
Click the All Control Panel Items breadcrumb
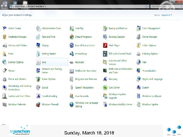point(36,6)
